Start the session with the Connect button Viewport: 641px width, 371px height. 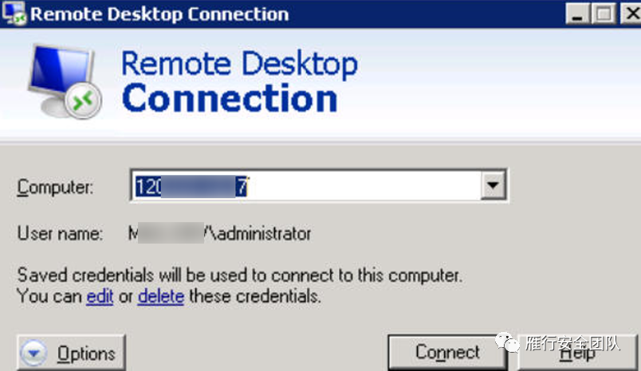tap(447, 352)
